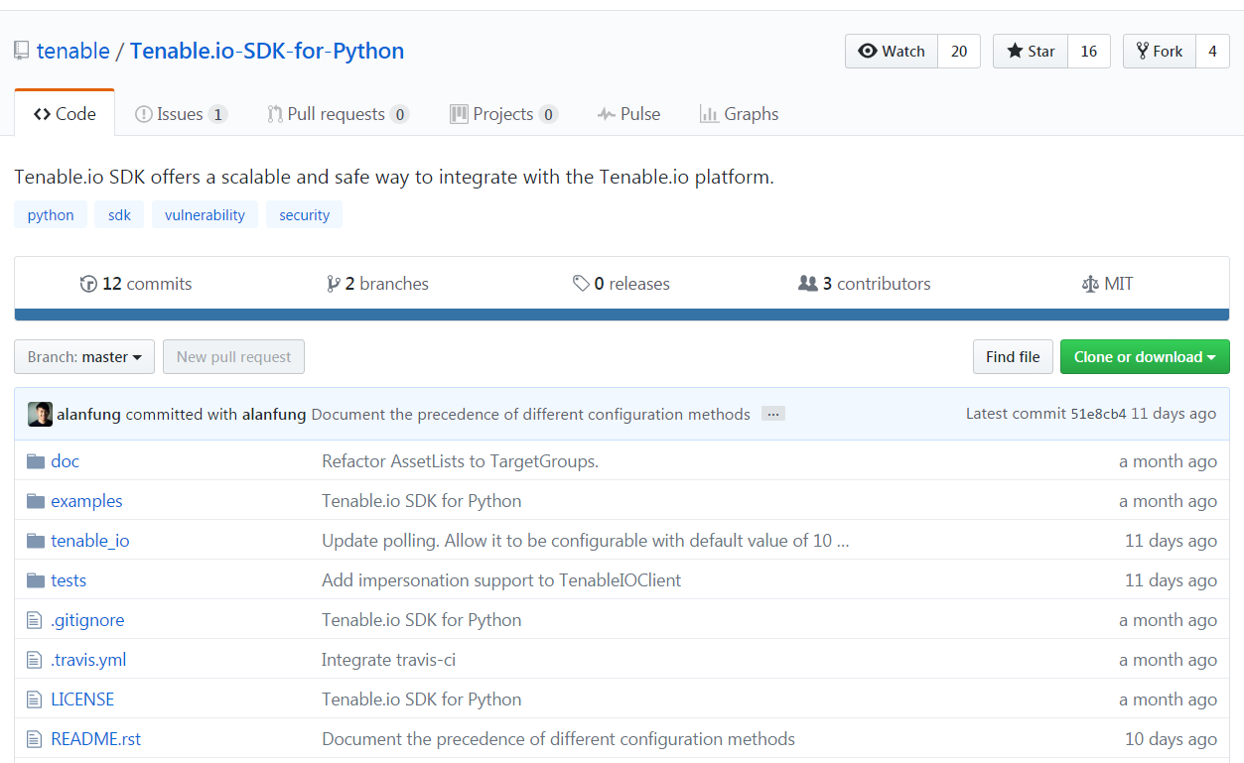Open the MIT license link
1244x763 pixels.
pos(1108,284)
